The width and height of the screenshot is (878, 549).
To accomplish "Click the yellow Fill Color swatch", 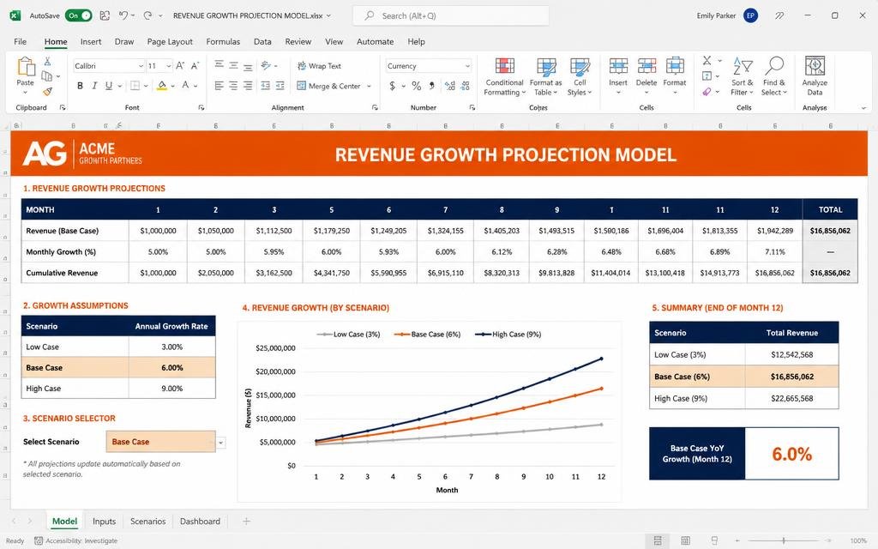I will coord(162,86).
